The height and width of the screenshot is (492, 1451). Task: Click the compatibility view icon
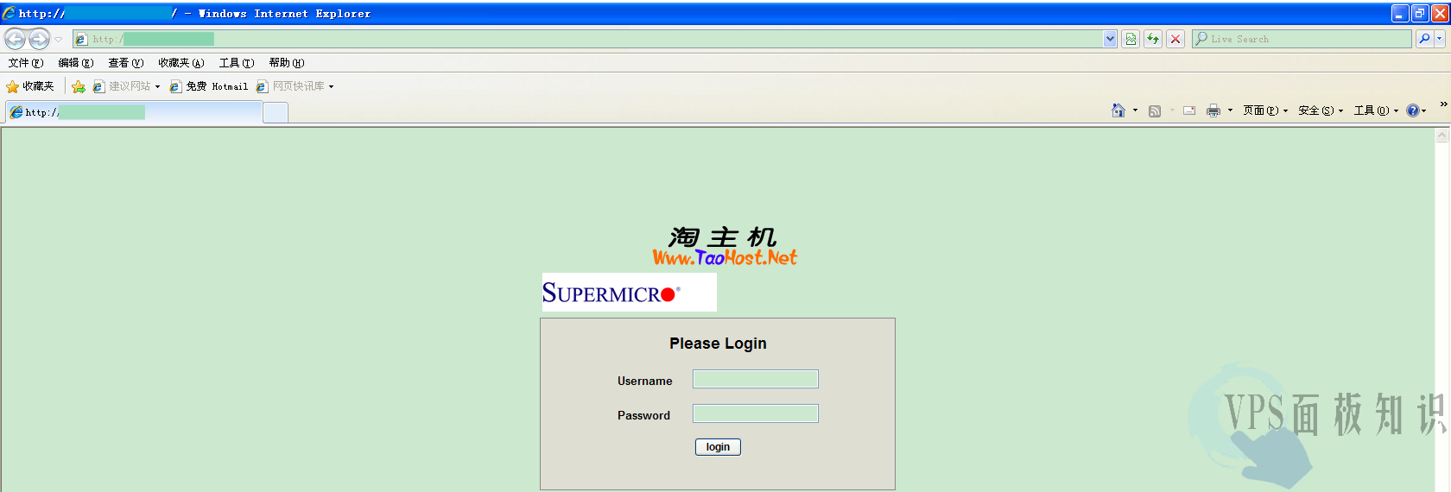tap(1131, 39)
